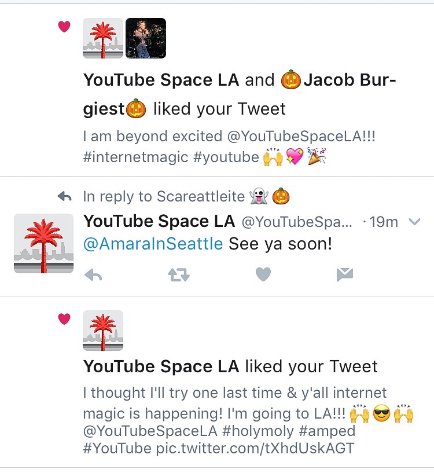Screen dimensions: 434x473
Task: Open the @YouTubeSpa... handle
Action: click(x=297, y=222)
